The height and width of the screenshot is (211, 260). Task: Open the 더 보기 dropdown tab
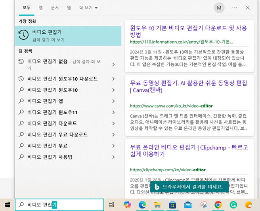(x=88, y=8)
